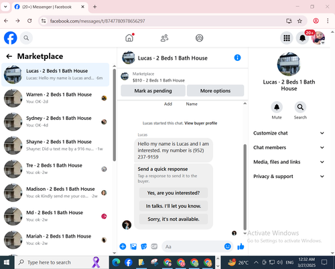This screenshot has width=335, height=269.
Task: Open the Notifications bell with 20+ badge
Action: point(302,38)
